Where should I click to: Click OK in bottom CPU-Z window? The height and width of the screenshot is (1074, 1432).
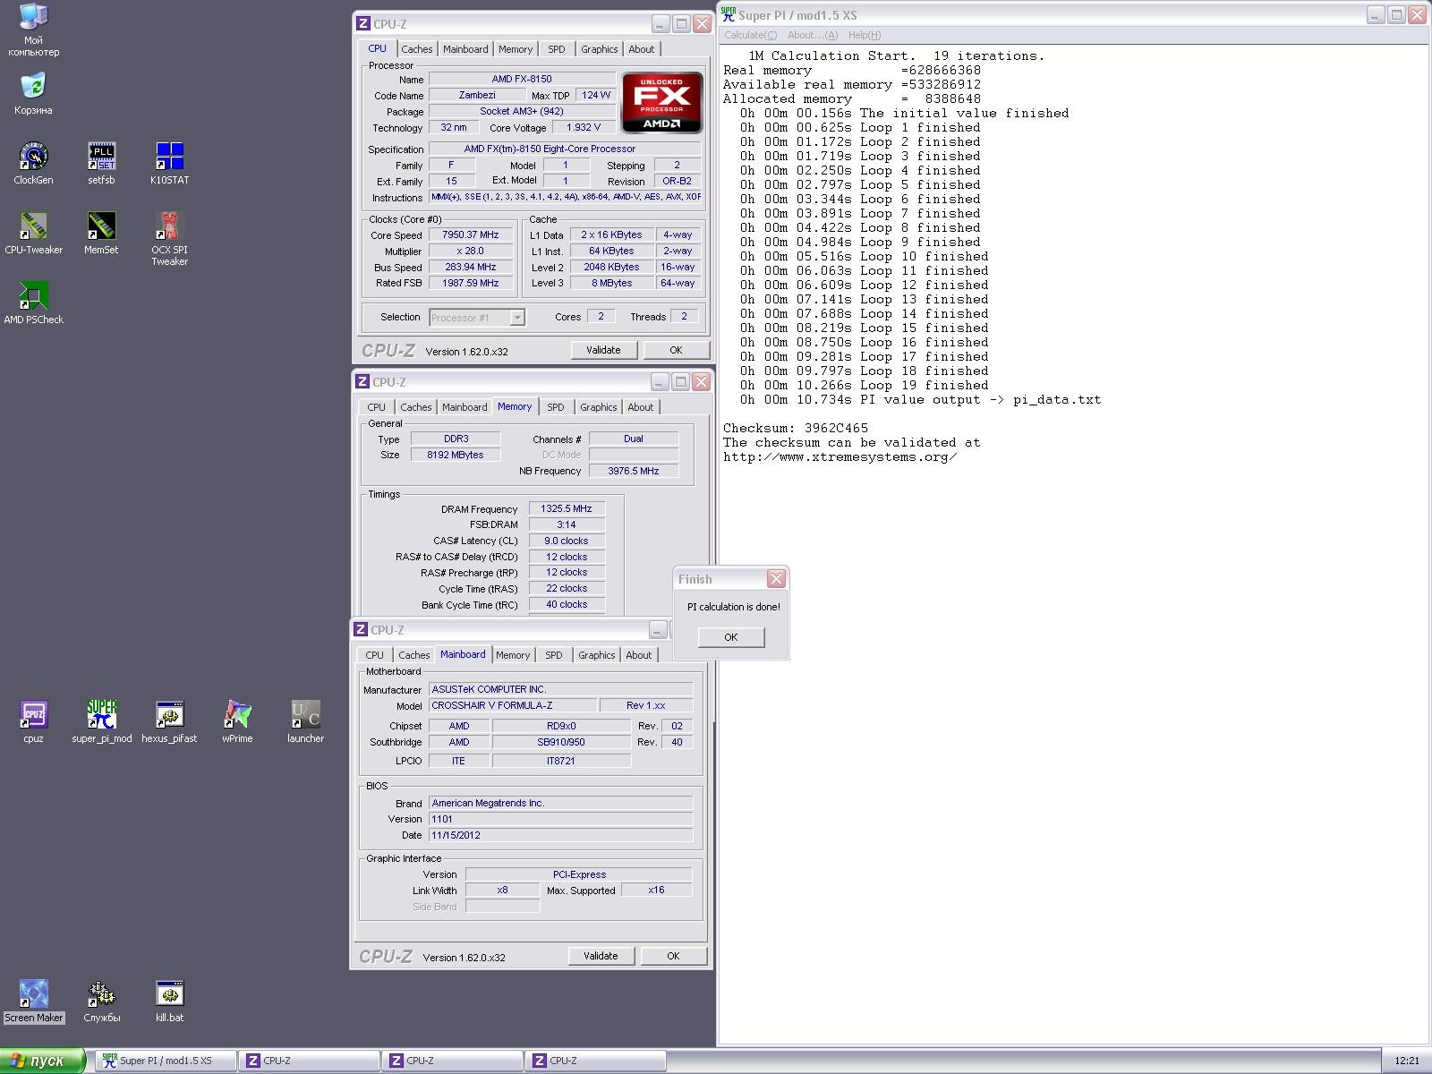click(x=673, y=956)
